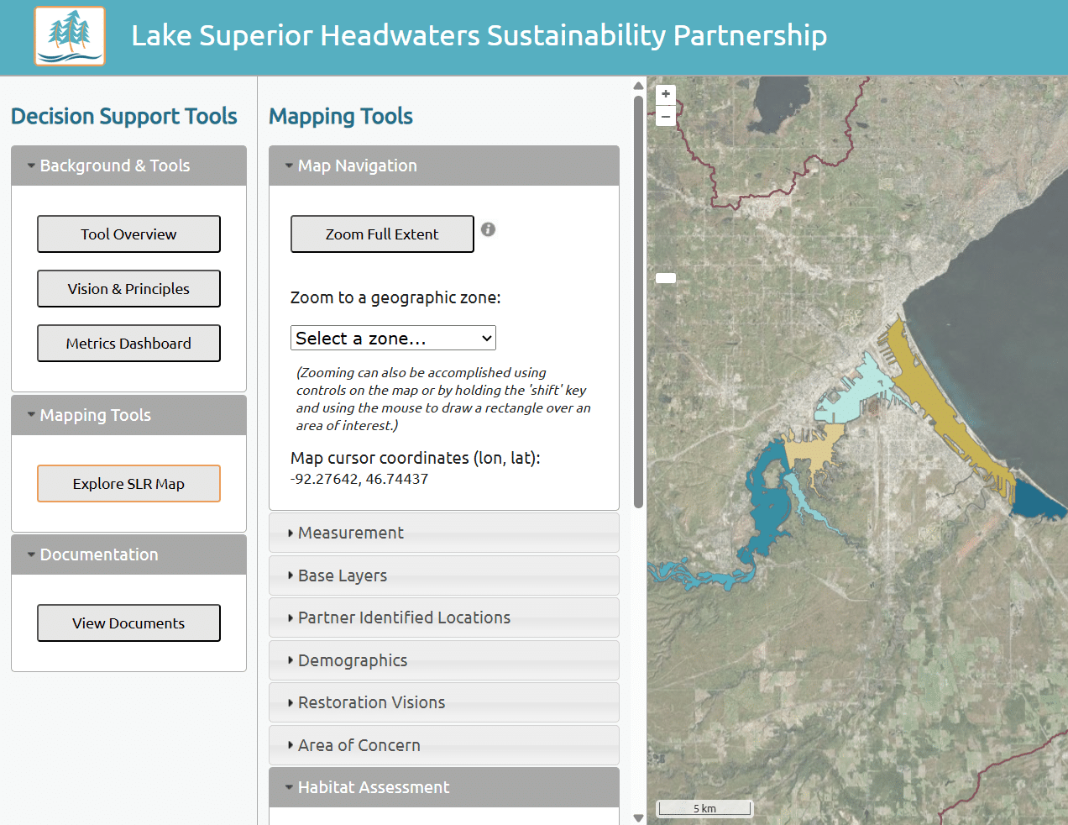The height and width of the screenshot is (825, 1068).
Task: Click the scrollbar down arrow
Action: coord(638,817)
